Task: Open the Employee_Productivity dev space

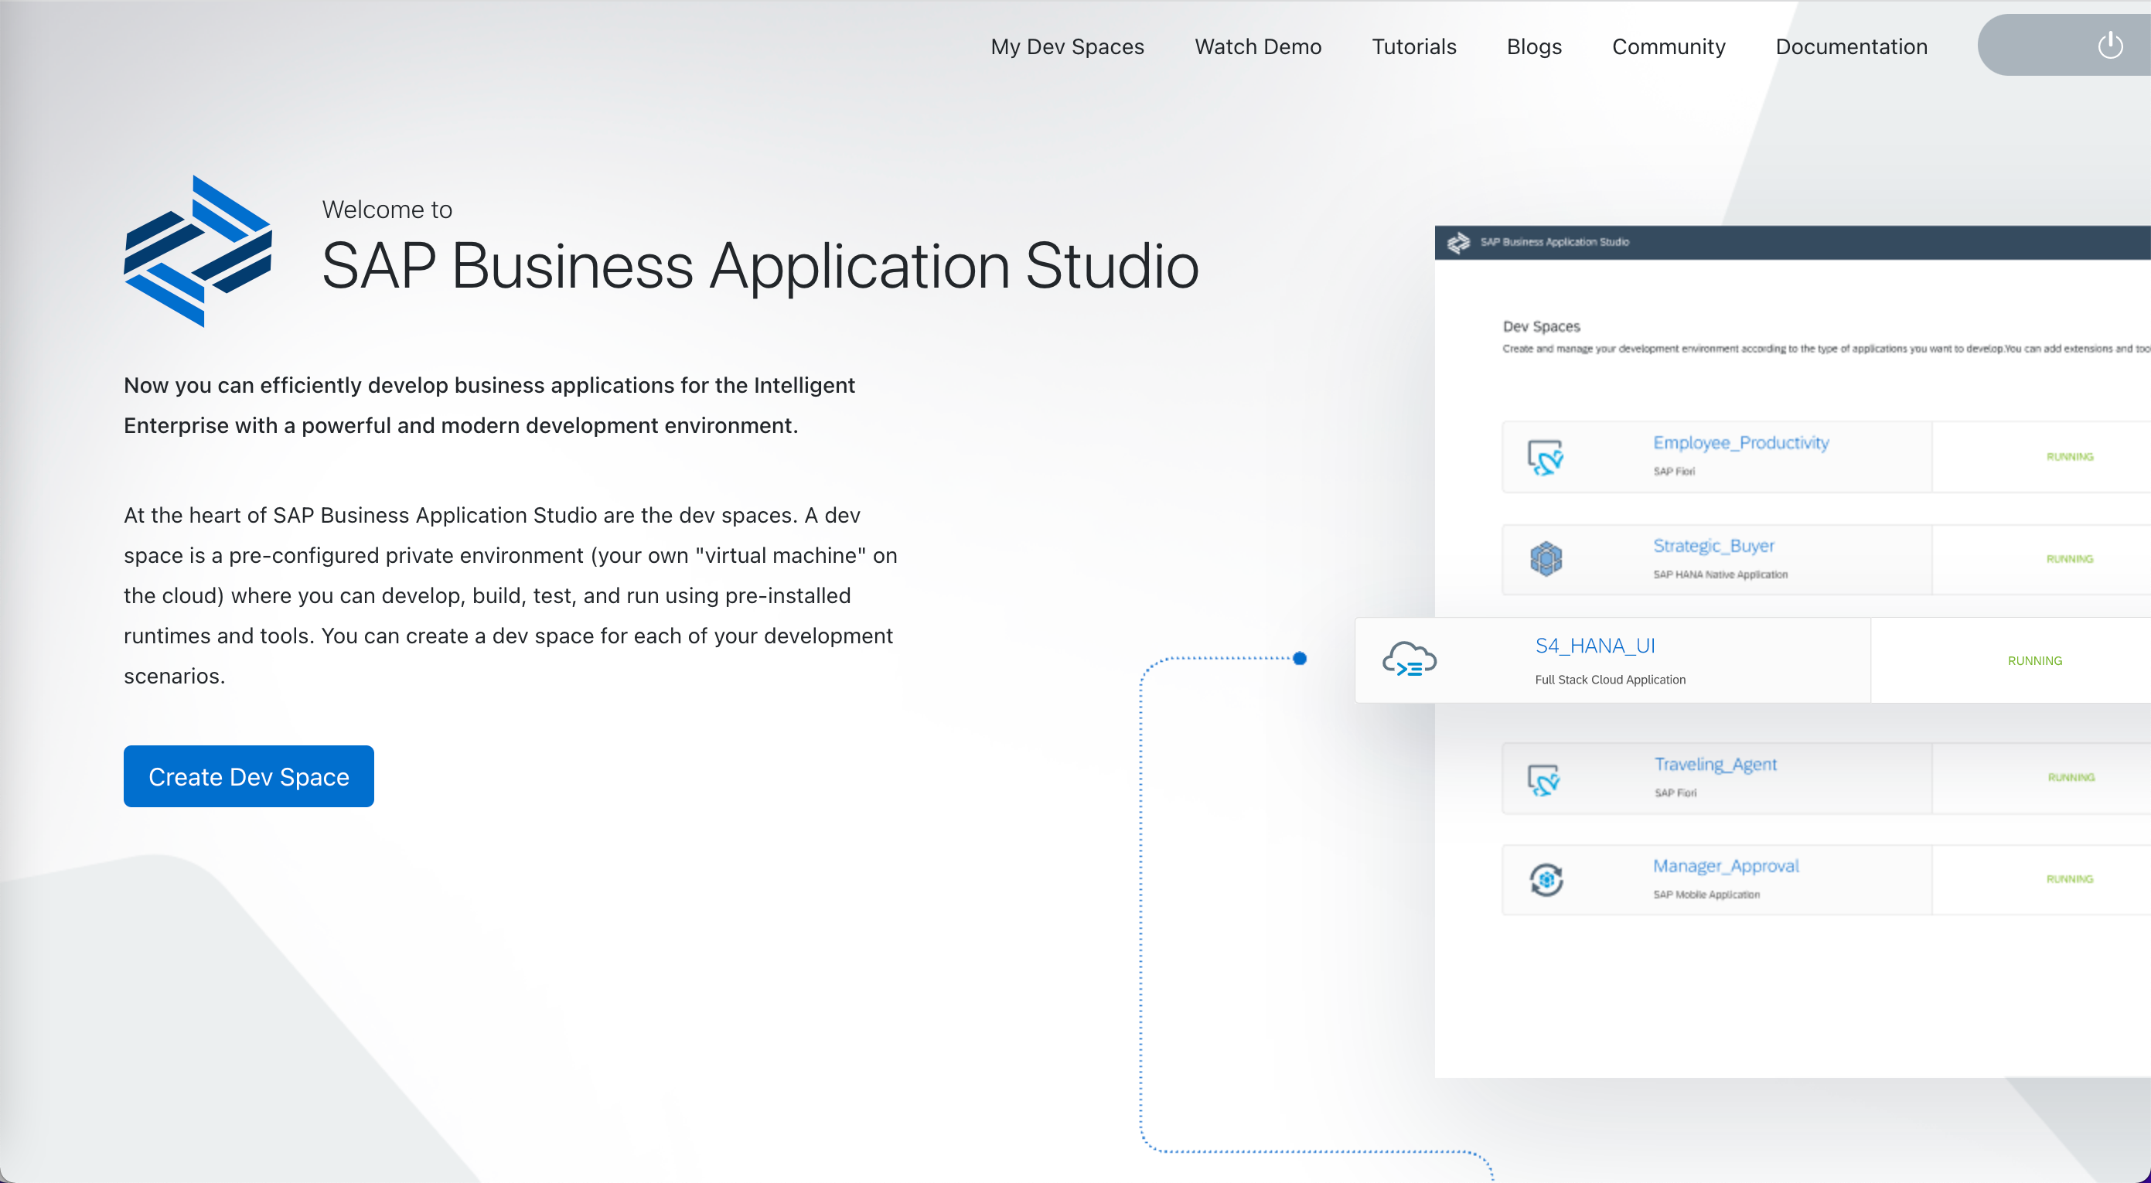Action: click(1741, 442)
